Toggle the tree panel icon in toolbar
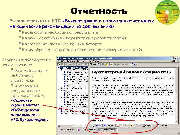This screenshot has width=180, height=135. click(132, 64)
